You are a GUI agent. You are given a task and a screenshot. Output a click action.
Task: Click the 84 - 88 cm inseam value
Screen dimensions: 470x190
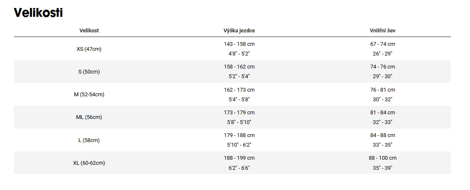[x=382, y=135]
